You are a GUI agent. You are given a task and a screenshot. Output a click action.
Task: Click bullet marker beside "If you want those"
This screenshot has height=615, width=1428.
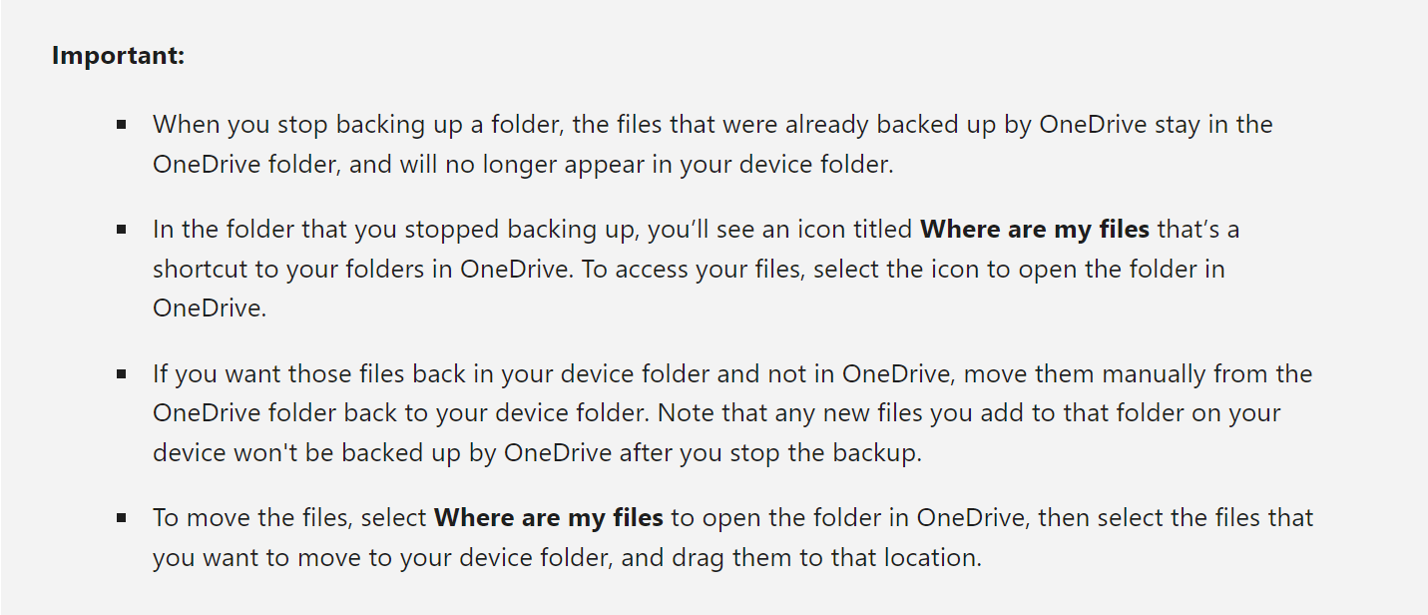(121, 374)
